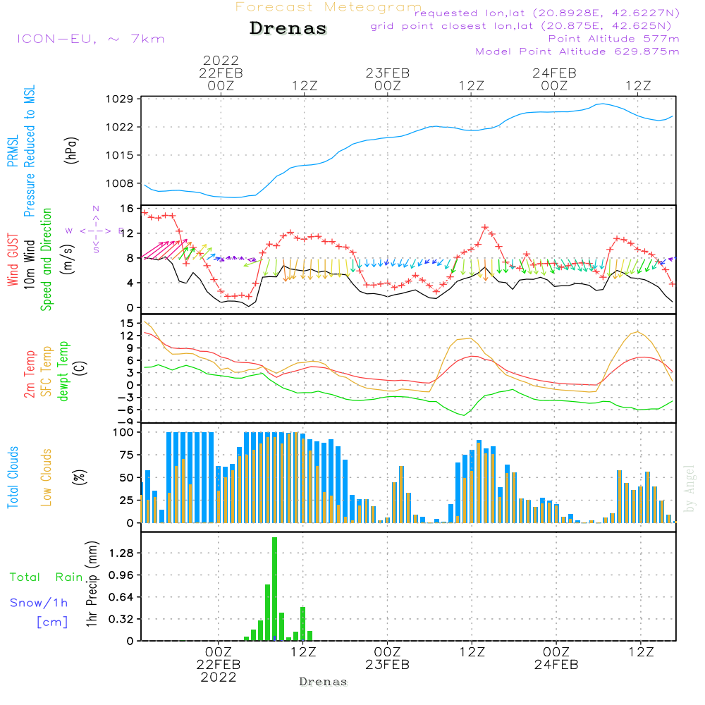Viewport: 705px width, 705px height.
Task: Click the grid point closest lon,lat line
Action: tap(521, 26)
